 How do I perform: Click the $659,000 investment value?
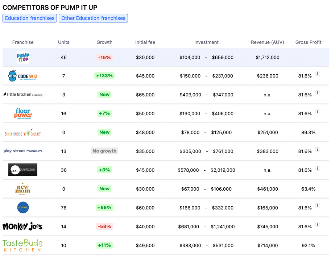(x=223, y=57)
